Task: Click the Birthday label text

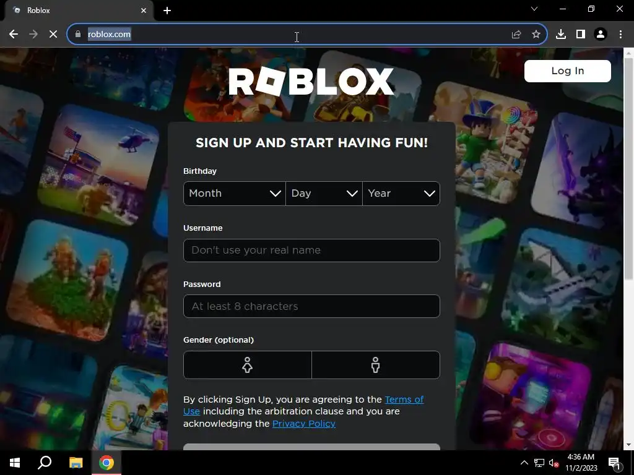Action: [200, 171]
